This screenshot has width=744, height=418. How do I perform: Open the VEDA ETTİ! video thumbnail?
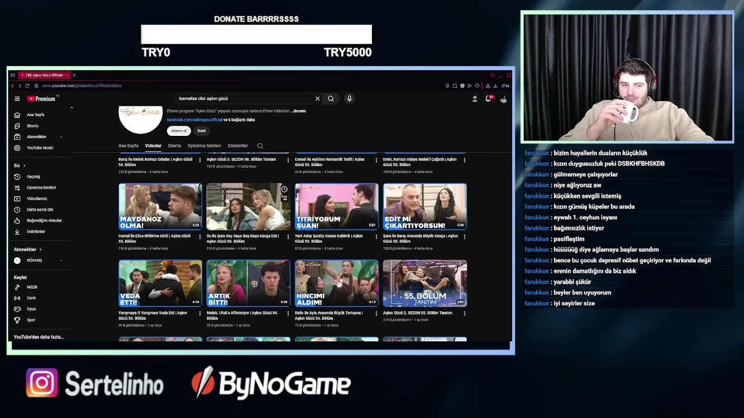(x=160, y=283)
